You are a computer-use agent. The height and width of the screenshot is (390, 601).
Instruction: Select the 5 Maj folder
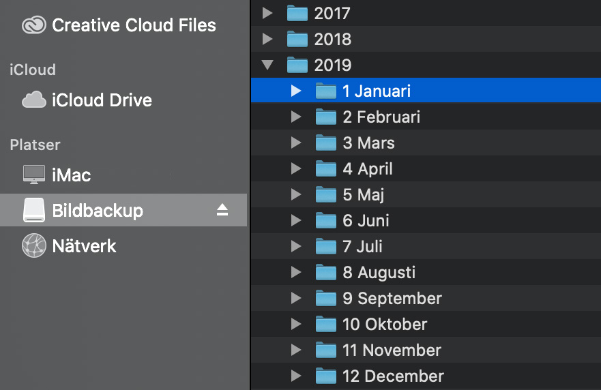364,195
